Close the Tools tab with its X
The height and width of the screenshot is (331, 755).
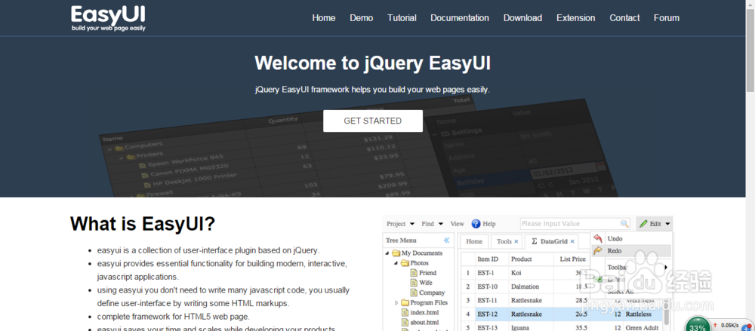[x=516, y=241]
